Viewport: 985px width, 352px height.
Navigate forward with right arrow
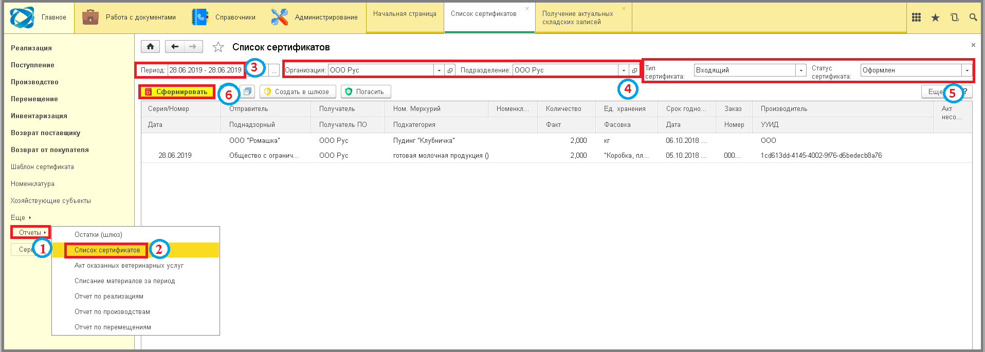coord(193,47)
